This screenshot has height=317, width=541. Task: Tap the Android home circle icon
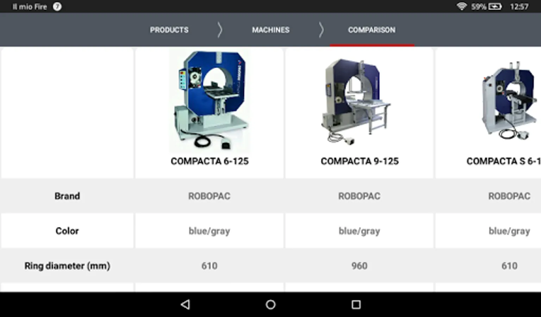click(x=270, y=304)
